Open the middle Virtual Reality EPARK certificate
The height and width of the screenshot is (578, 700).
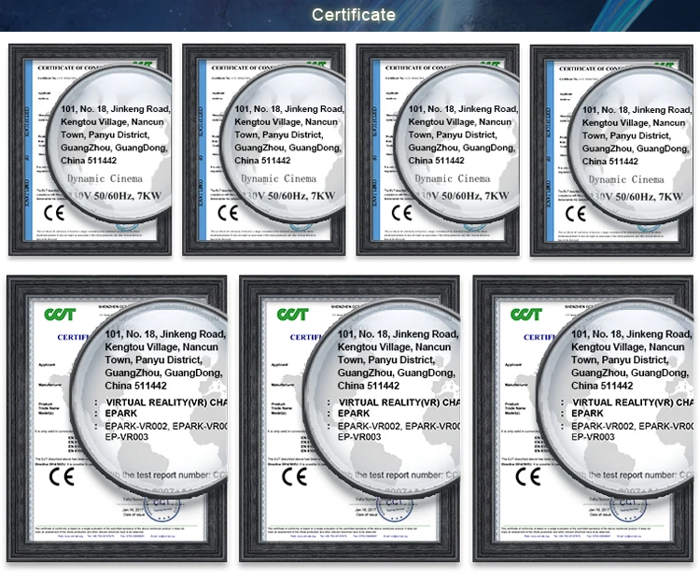coord(350,418)
